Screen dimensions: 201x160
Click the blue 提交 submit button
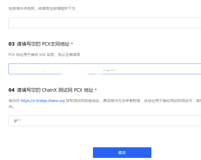point(122,153)
